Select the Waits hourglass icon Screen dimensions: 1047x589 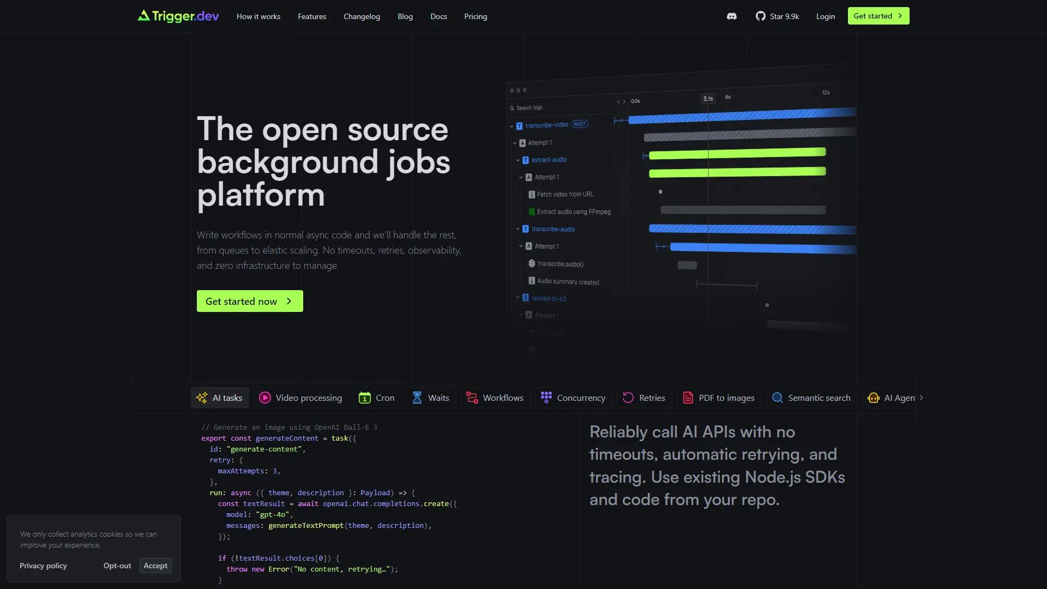tap(417, 398)
